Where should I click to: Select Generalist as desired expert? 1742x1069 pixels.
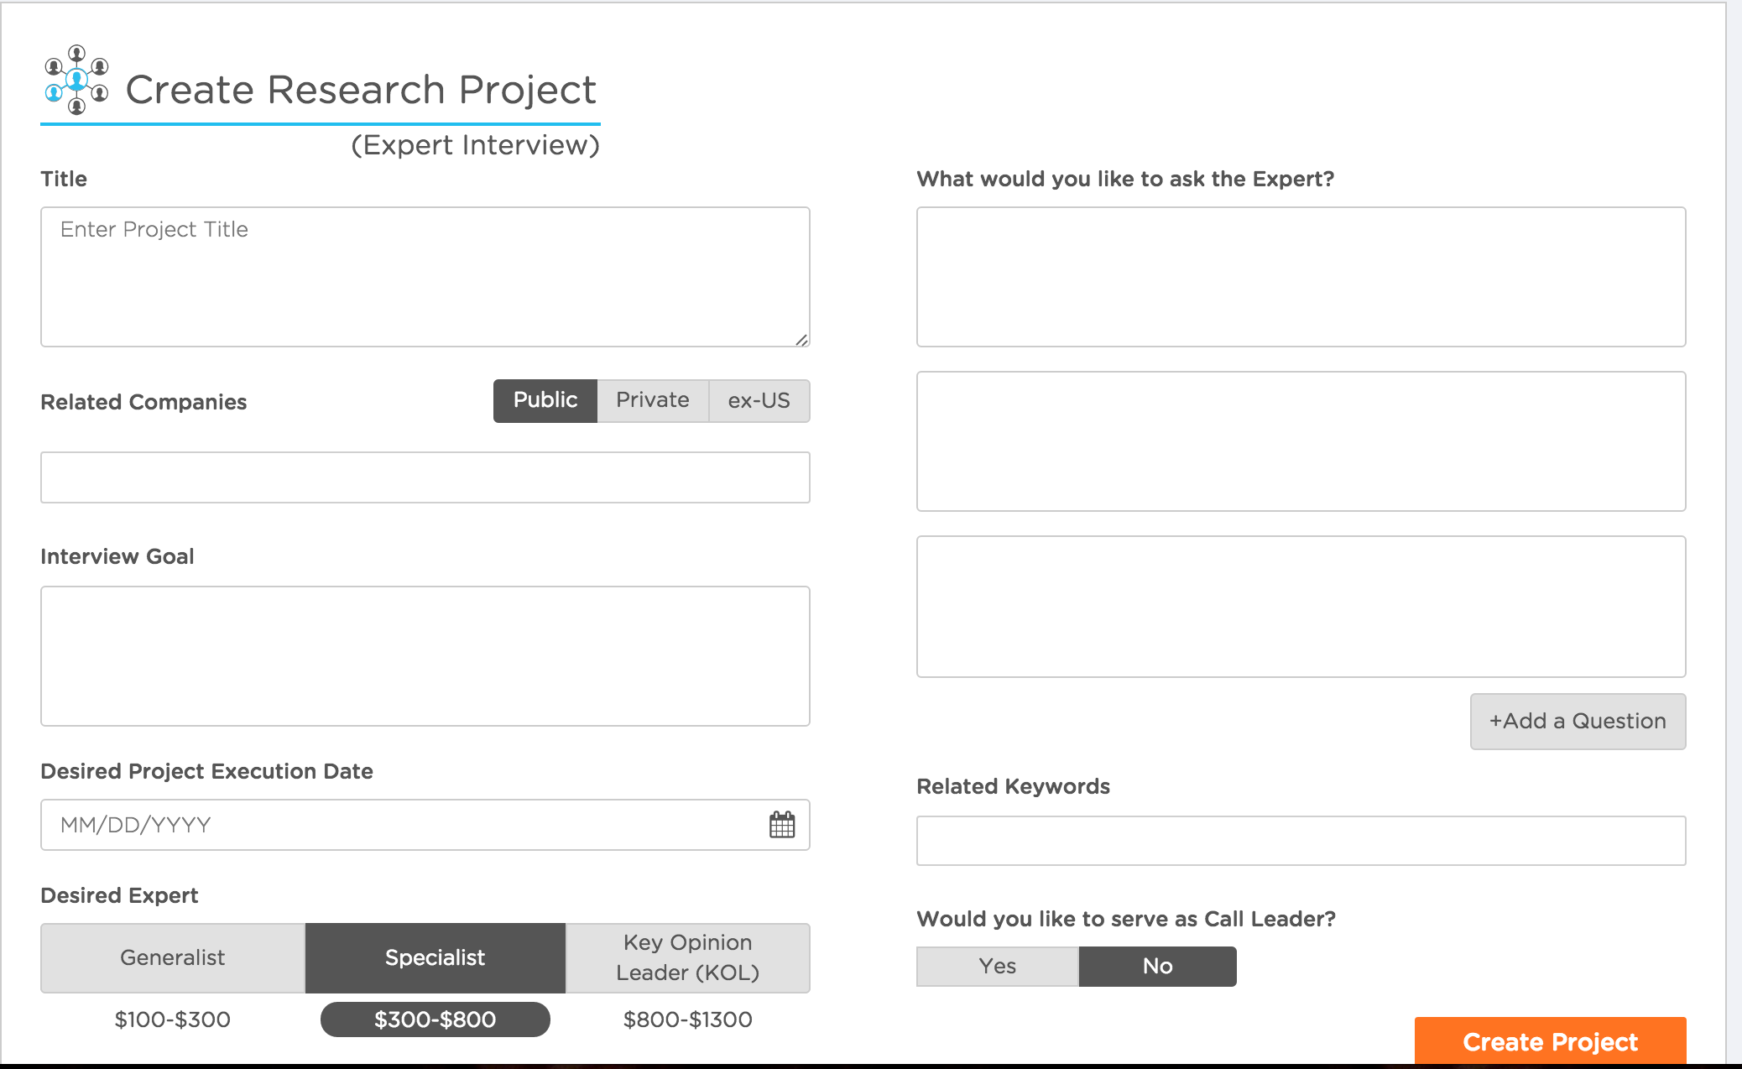(x=172, y=957)
